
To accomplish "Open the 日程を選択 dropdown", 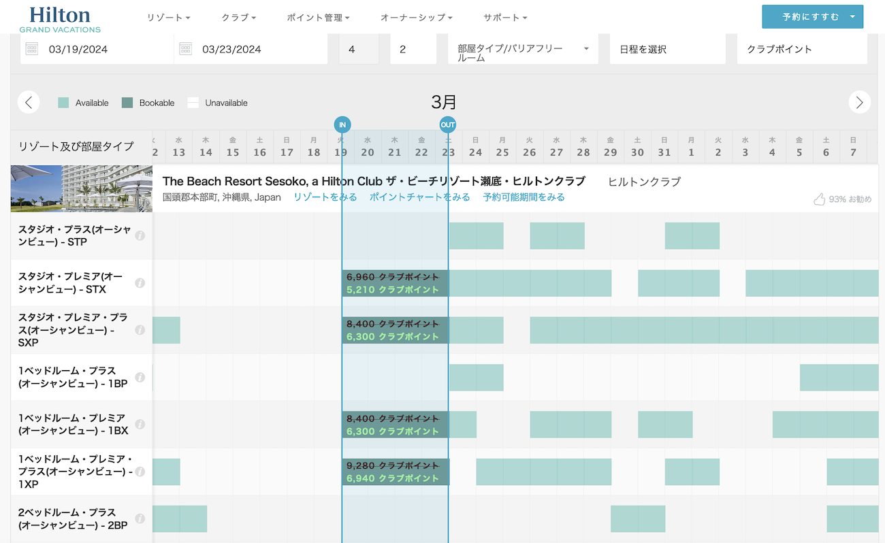I will 668,49.
